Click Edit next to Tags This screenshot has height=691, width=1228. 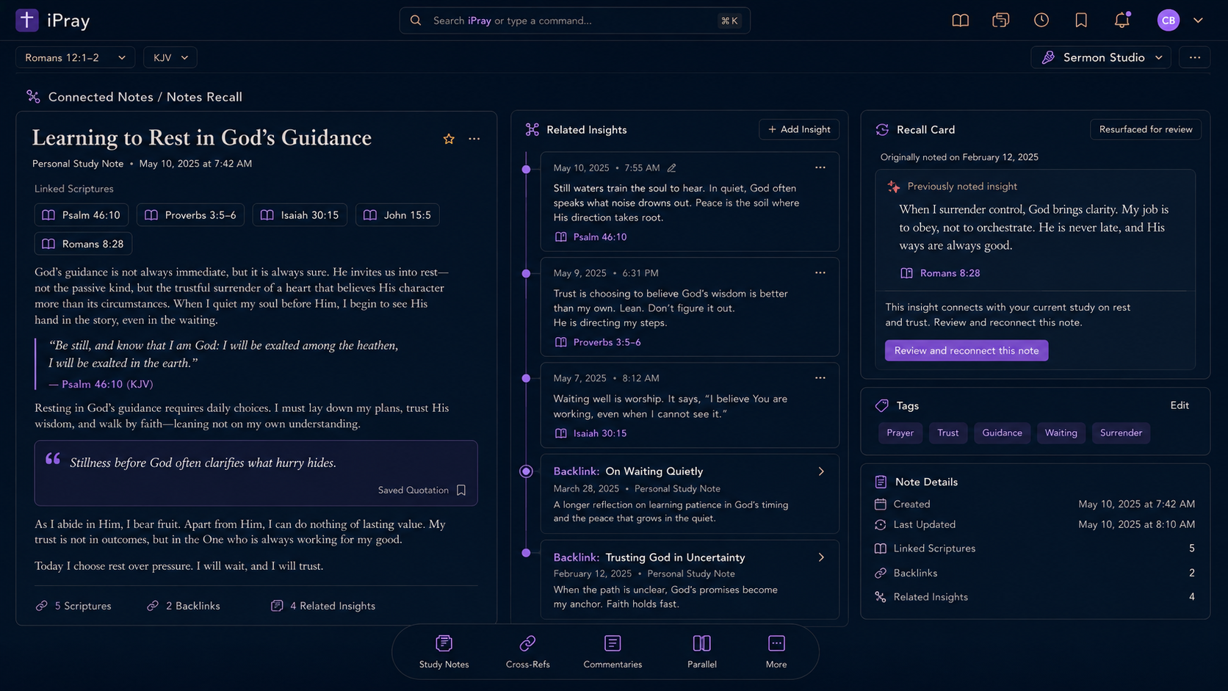1180,405
